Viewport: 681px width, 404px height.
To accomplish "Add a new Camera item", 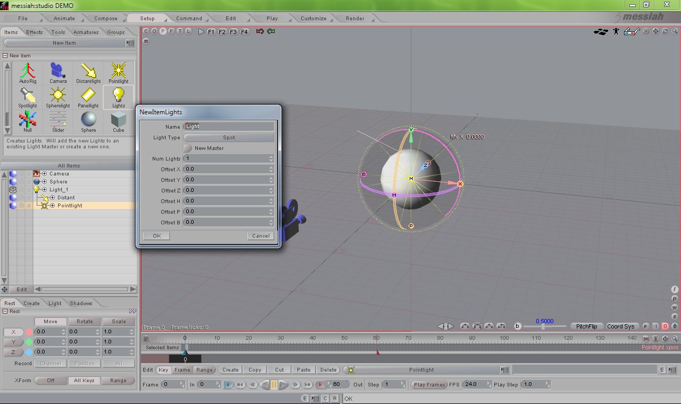I will pyautogui.click(x=58, y=73).
